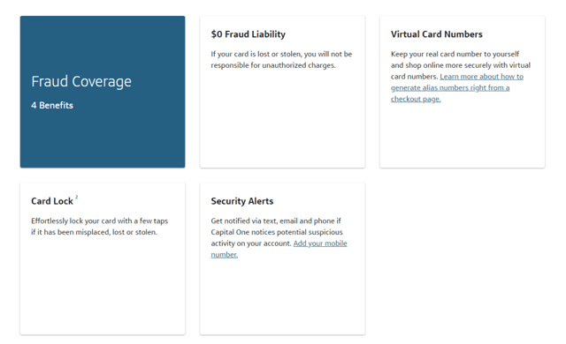Select the blue Fraud Coverage tile heading
566x344 pixels.
pos(81,82)
